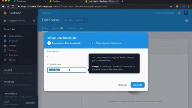Go forward in browser history
The height and width of the screenshot is (108, 192).
[x=8, y=7]
